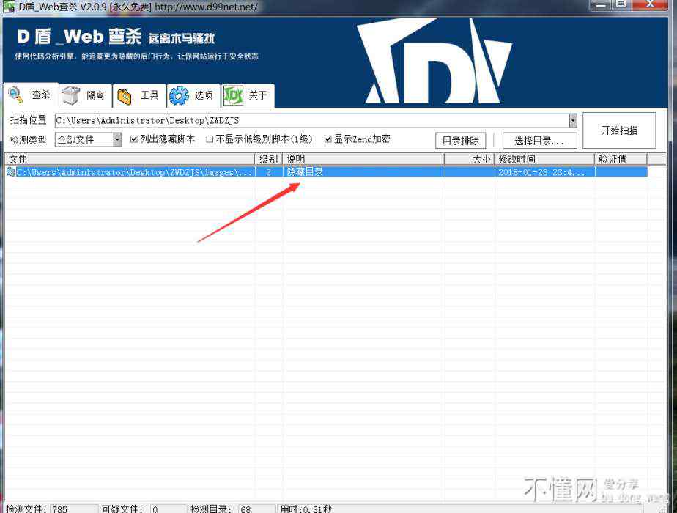The image size is (677, 513).
Task: Open the 全部文件 detection type dropdown
Action: [88, 139]
